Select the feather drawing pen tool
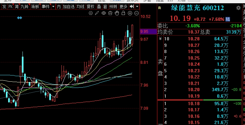This screenshot has height=125, width=245. point(97,13)
